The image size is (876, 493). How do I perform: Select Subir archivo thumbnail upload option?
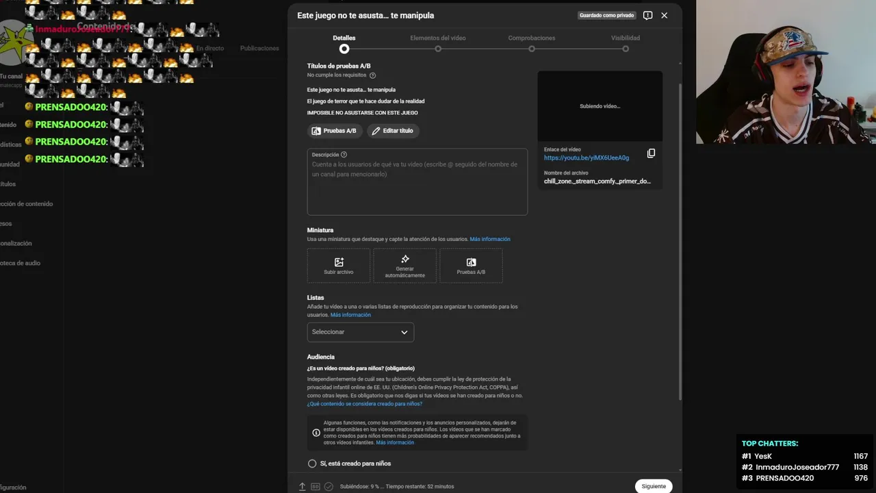tap(339, 266)
